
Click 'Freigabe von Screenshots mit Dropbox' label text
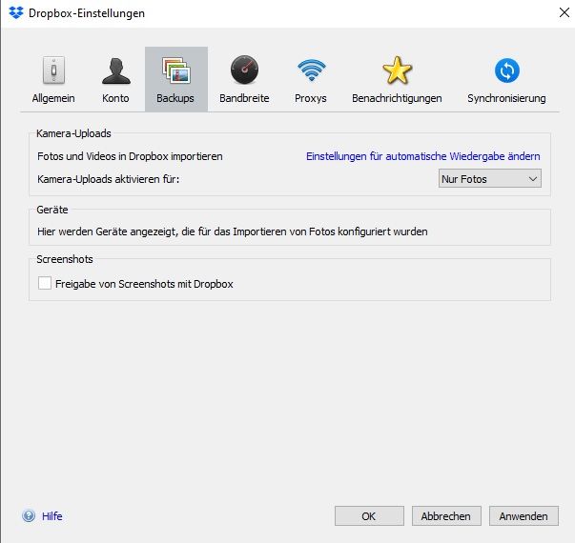(144, 284)
